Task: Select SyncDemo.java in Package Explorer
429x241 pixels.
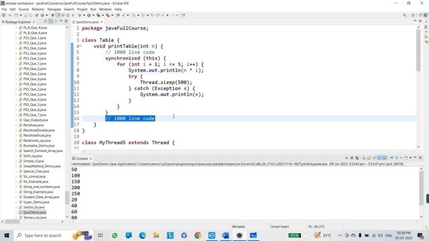Action: [x=34, y=212]
